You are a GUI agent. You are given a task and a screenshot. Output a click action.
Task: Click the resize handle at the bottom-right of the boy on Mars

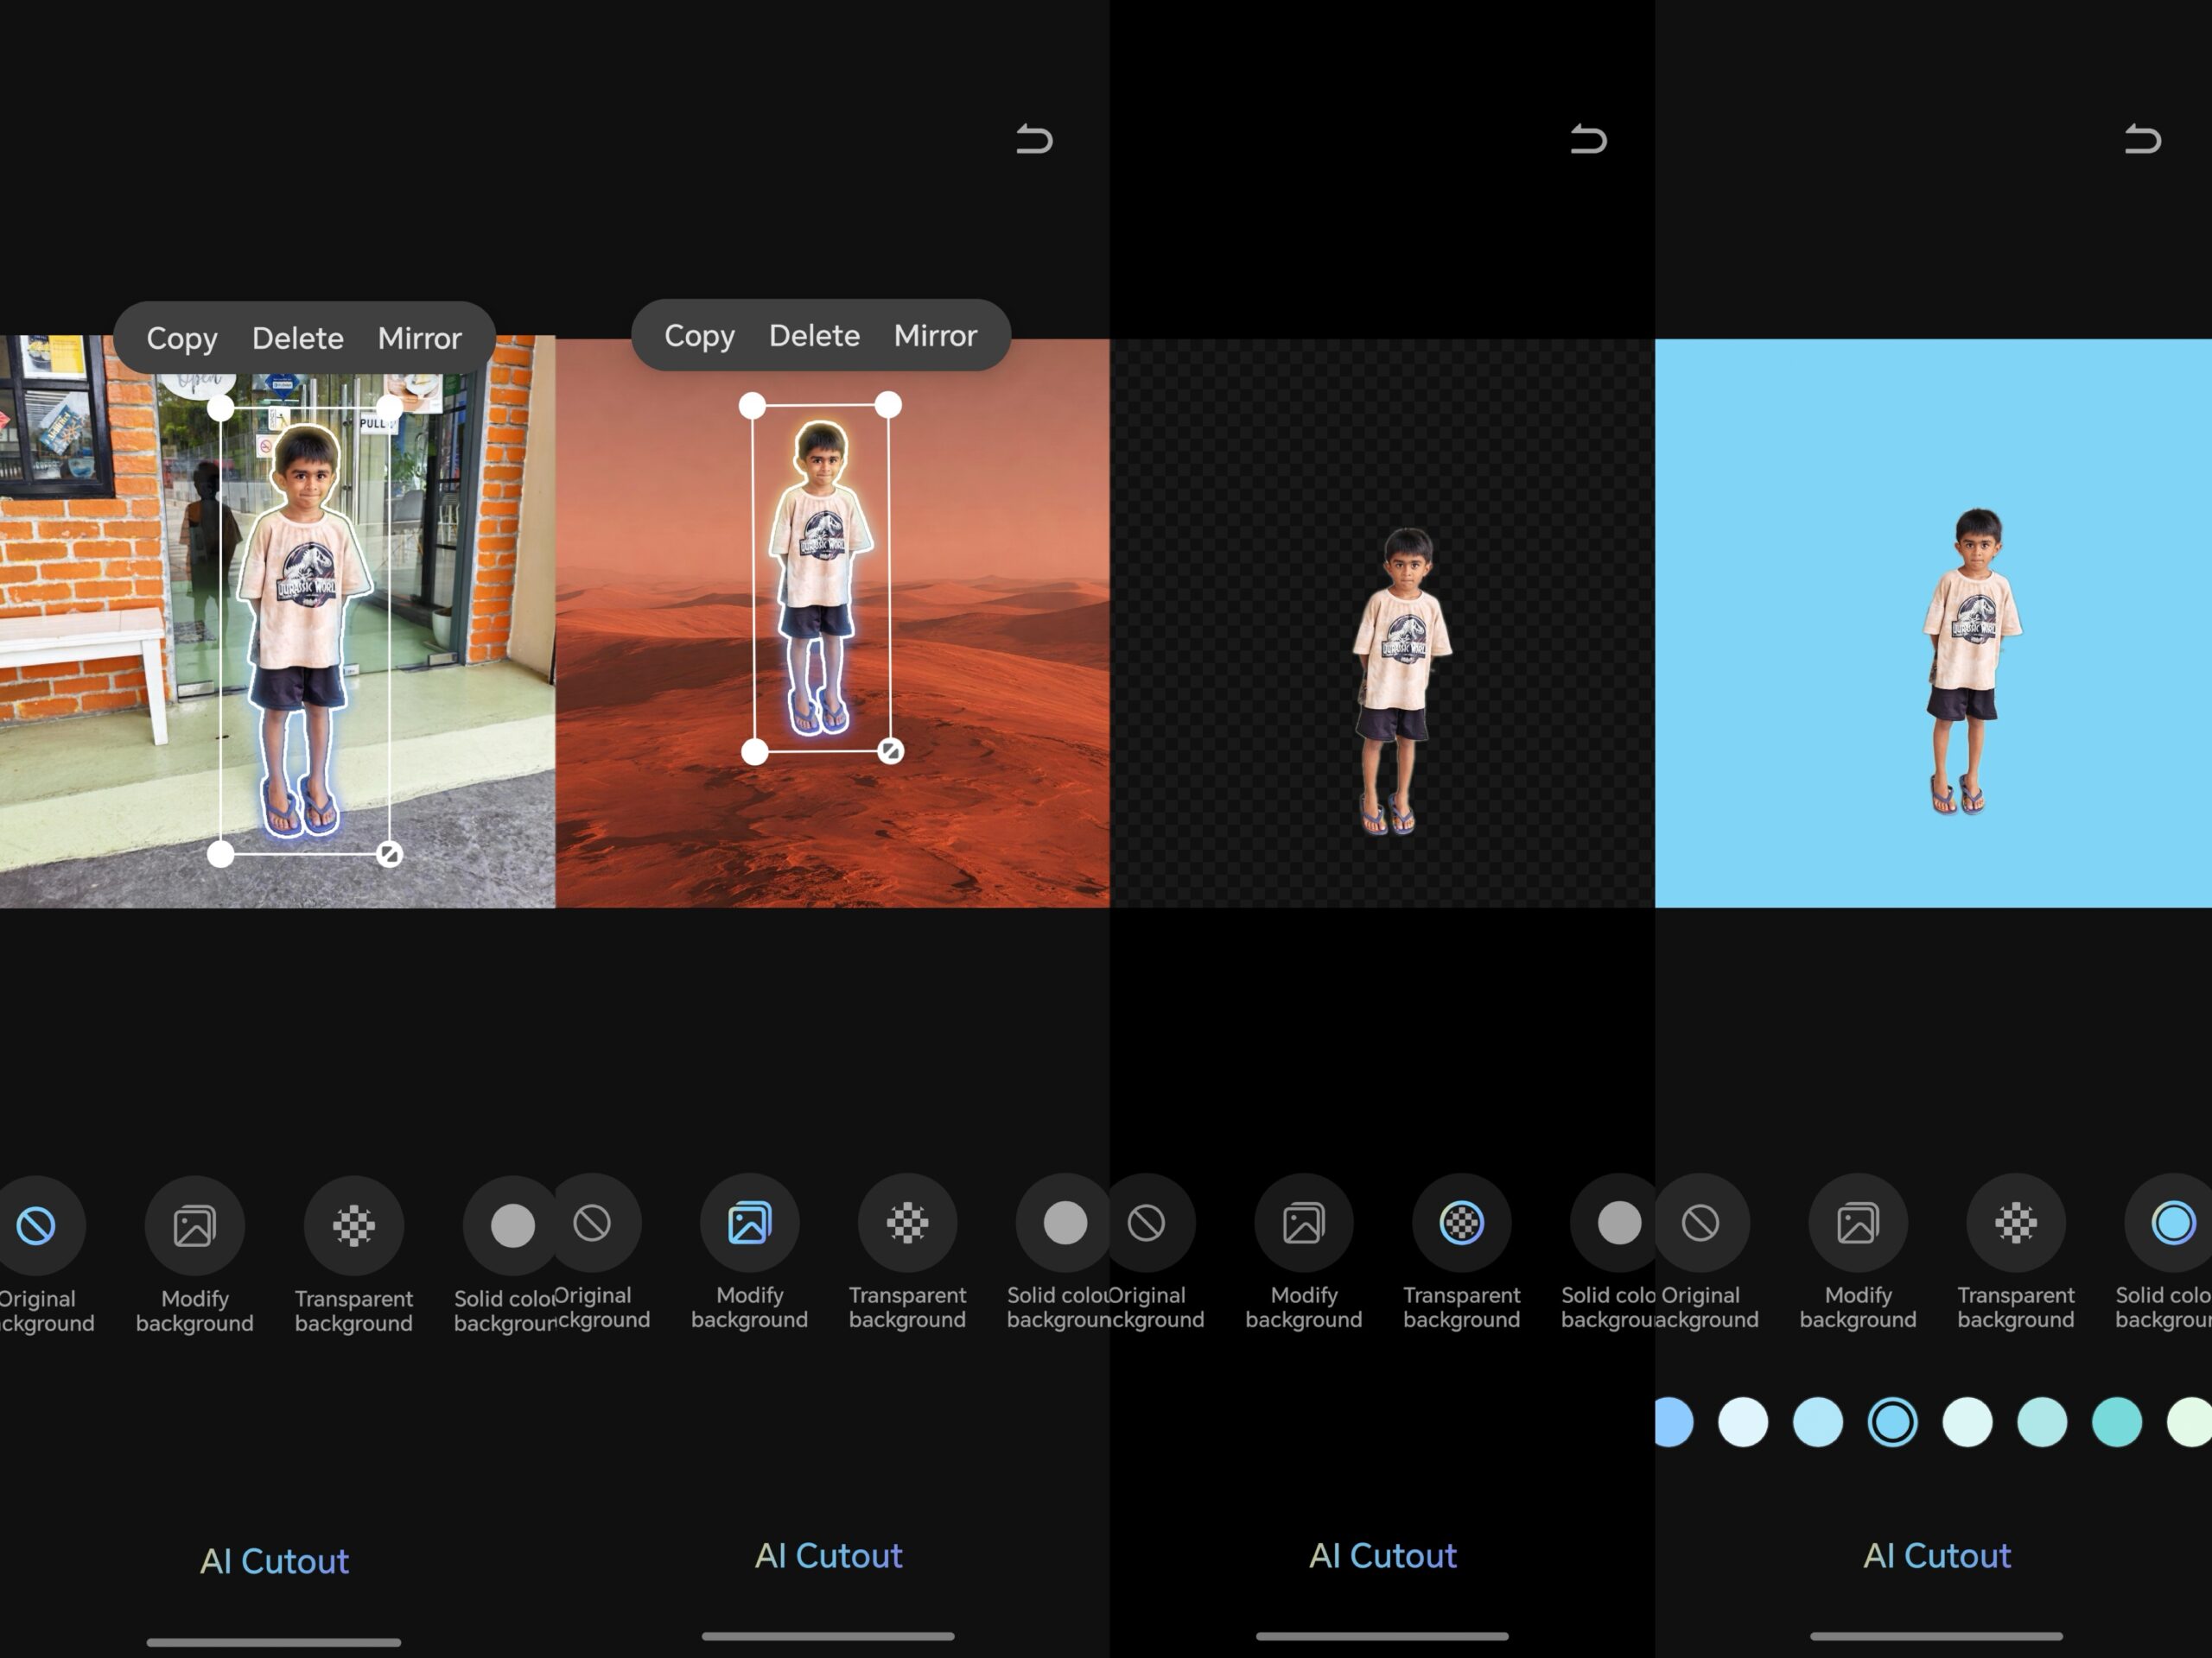[x=890, y=751]
